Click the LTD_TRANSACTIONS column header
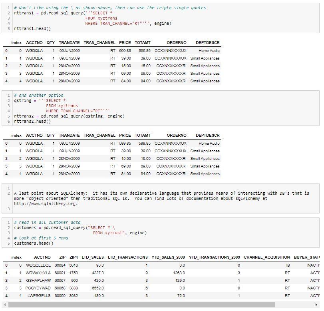 [128, 257]
